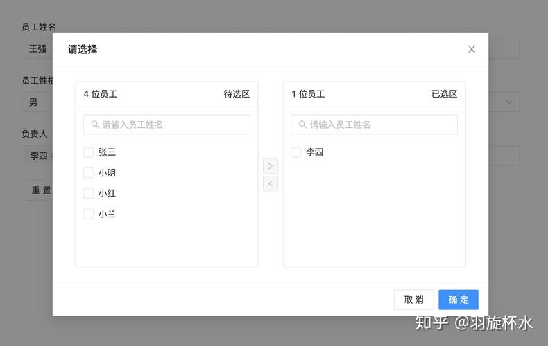Click the 请选择 dialog title

pos(83,50)
